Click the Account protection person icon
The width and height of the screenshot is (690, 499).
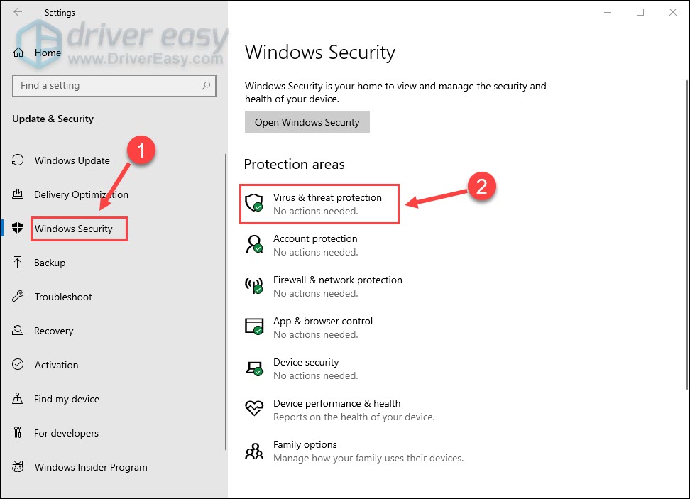(x=254, y=243)
